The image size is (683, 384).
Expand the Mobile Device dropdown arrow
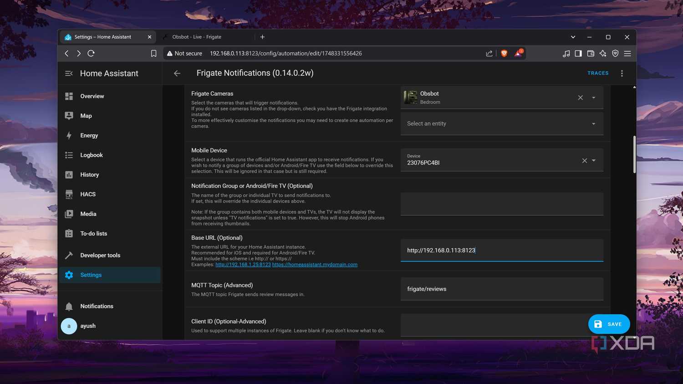[x=594, y=161]
